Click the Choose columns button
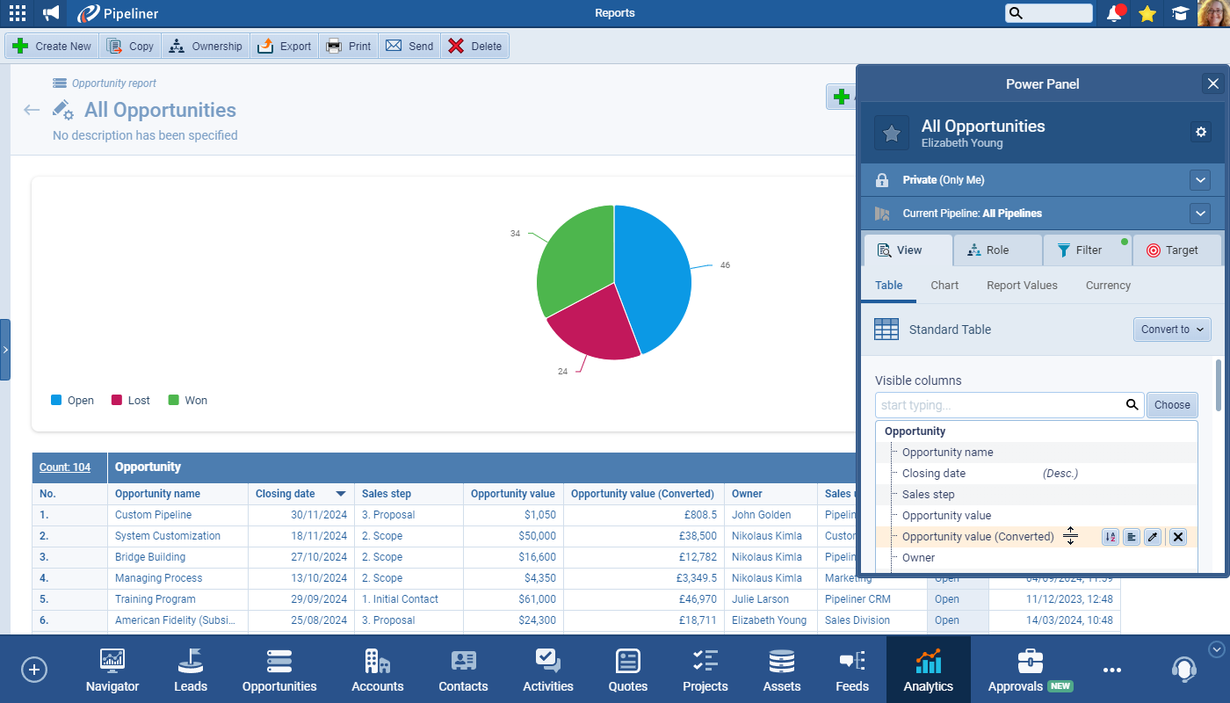Screen dimensions: 1230x703 tap(1172, 405)
